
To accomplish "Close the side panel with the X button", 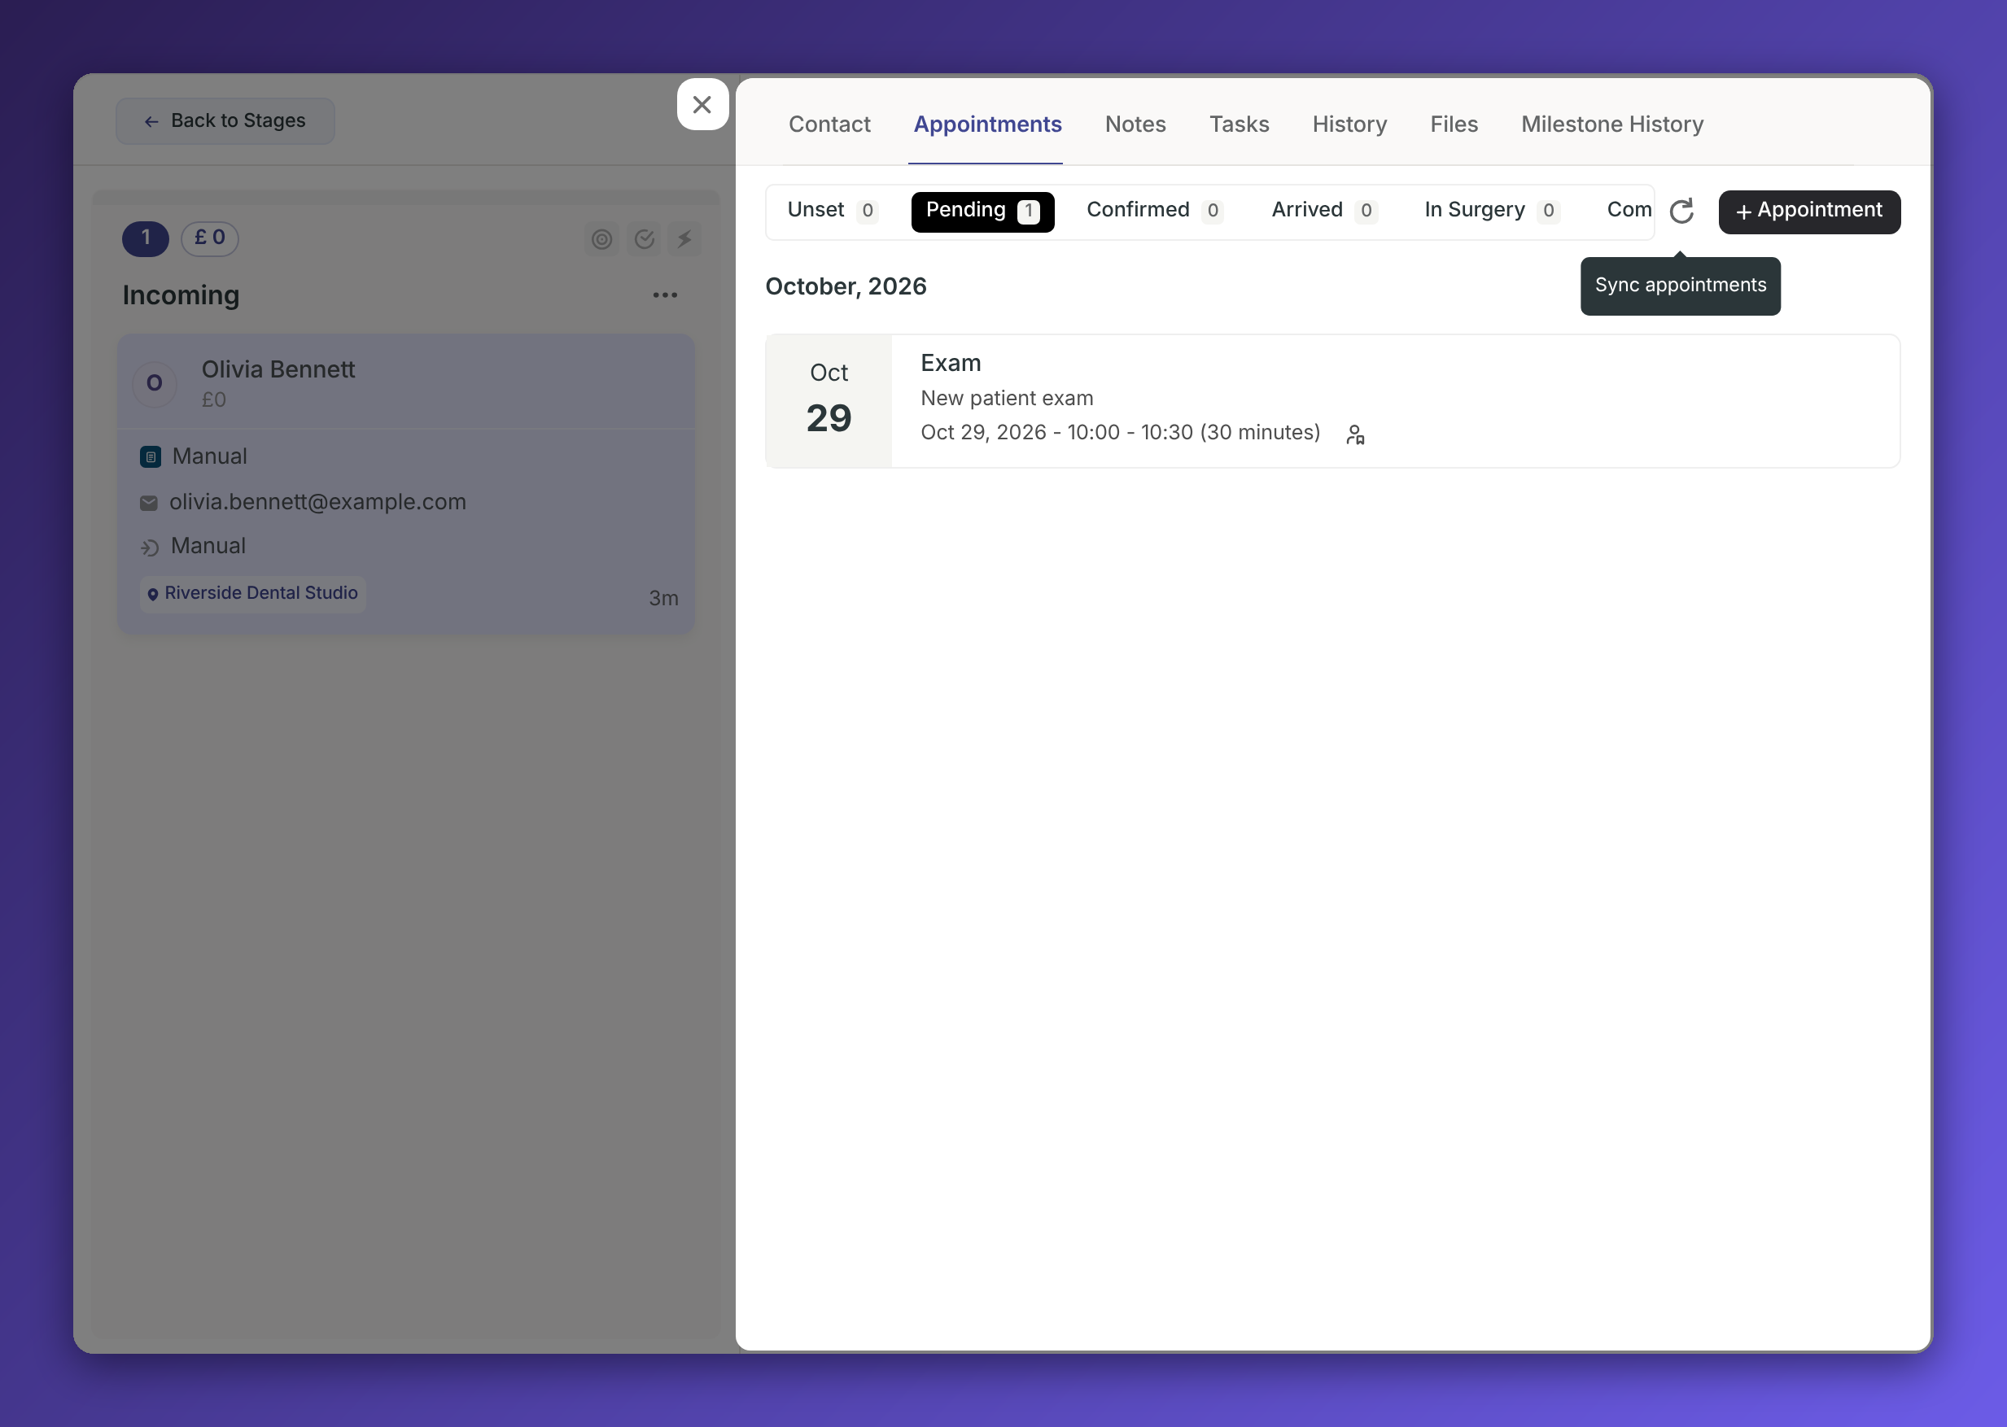I will coord(702,105).
